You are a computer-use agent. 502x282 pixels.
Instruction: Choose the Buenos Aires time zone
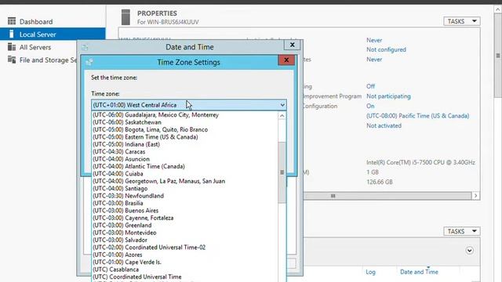tap(125, 211)
